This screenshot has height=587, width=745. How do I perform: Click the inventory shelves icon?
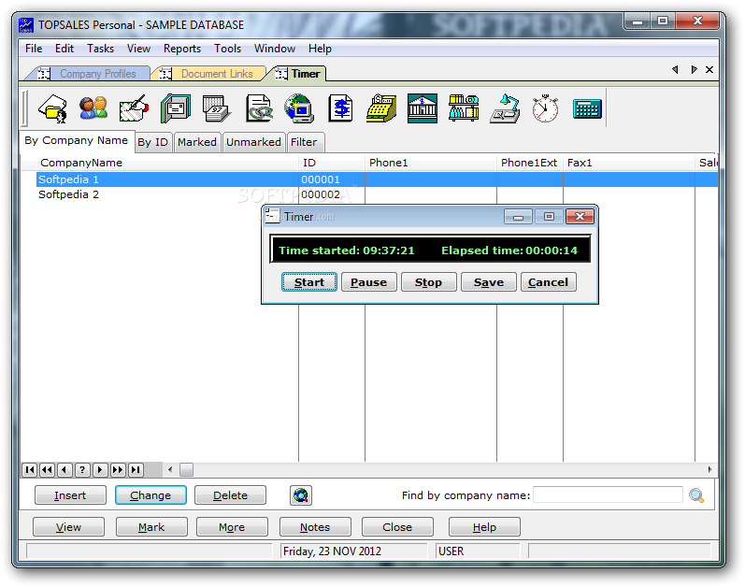[x=464, y=107]
